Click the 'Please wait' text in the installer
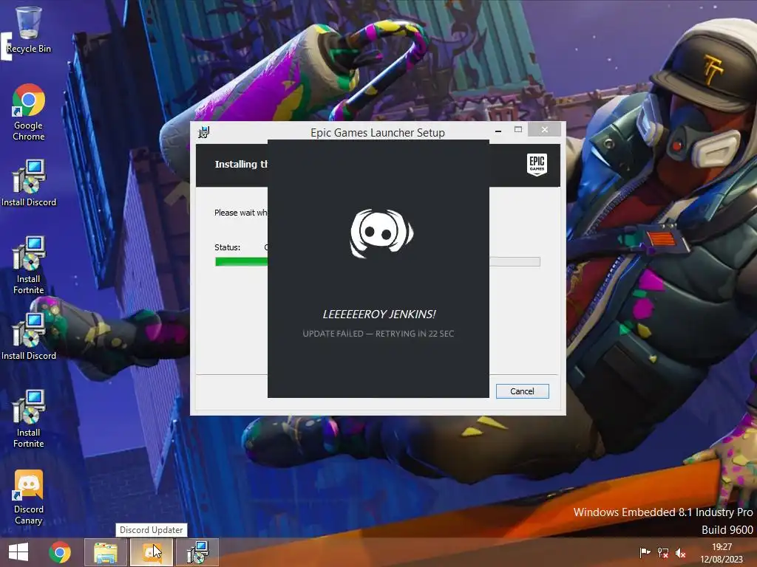 [x=241, y=213]
